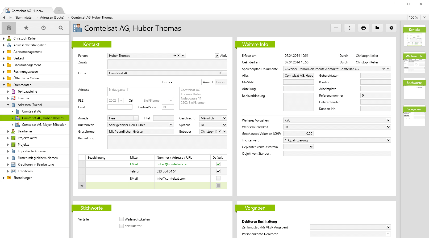This screenshot has height=238, width=429.
Task: Click the plus new entry toolbar button
Action: coord(336,28)
